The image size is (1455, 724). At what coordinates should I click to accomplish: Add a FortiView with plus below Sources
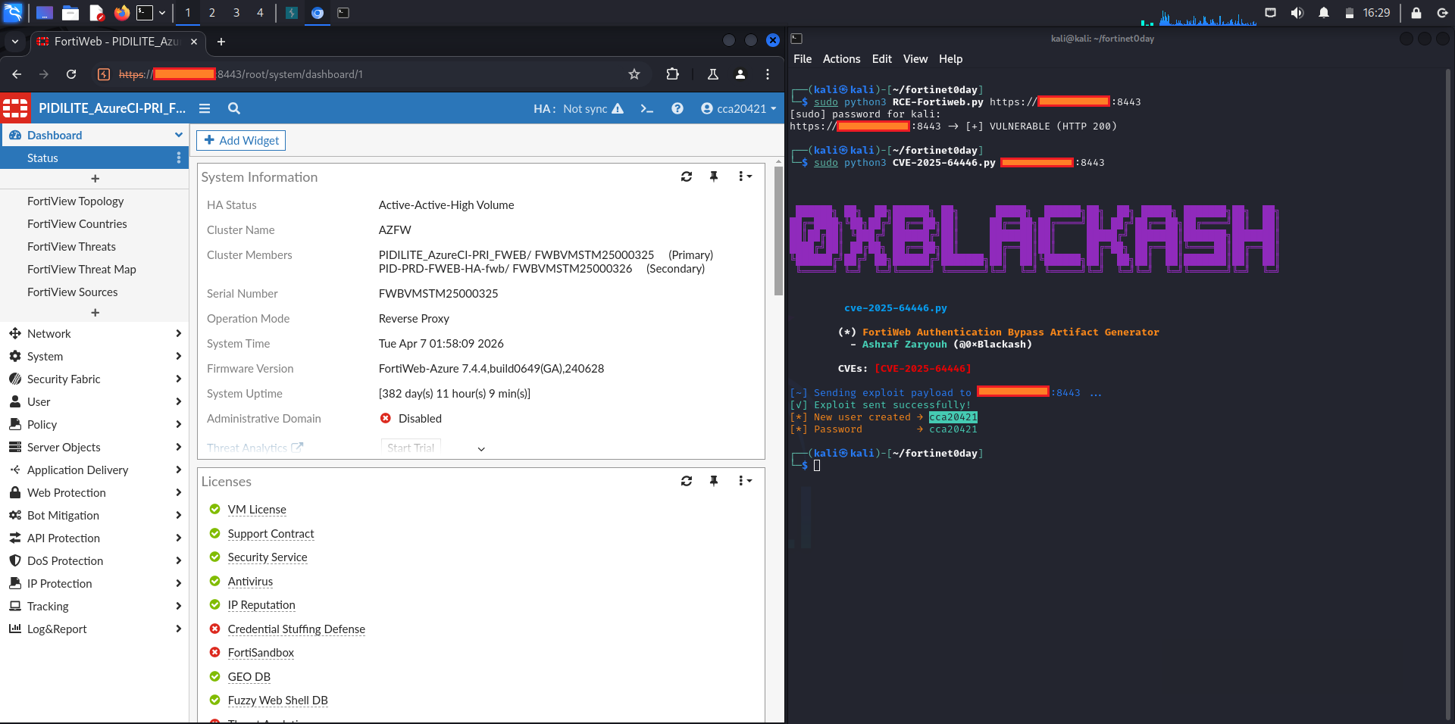(x=95, y=313)
